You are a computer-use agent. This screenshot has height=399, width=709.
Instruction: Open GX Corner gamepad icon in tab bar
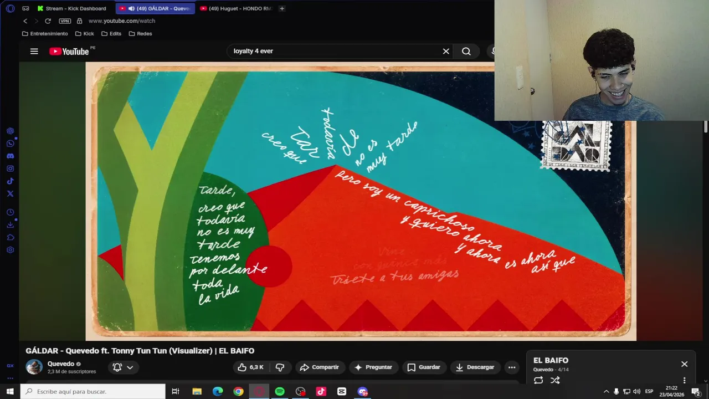[x=25, y=8]
